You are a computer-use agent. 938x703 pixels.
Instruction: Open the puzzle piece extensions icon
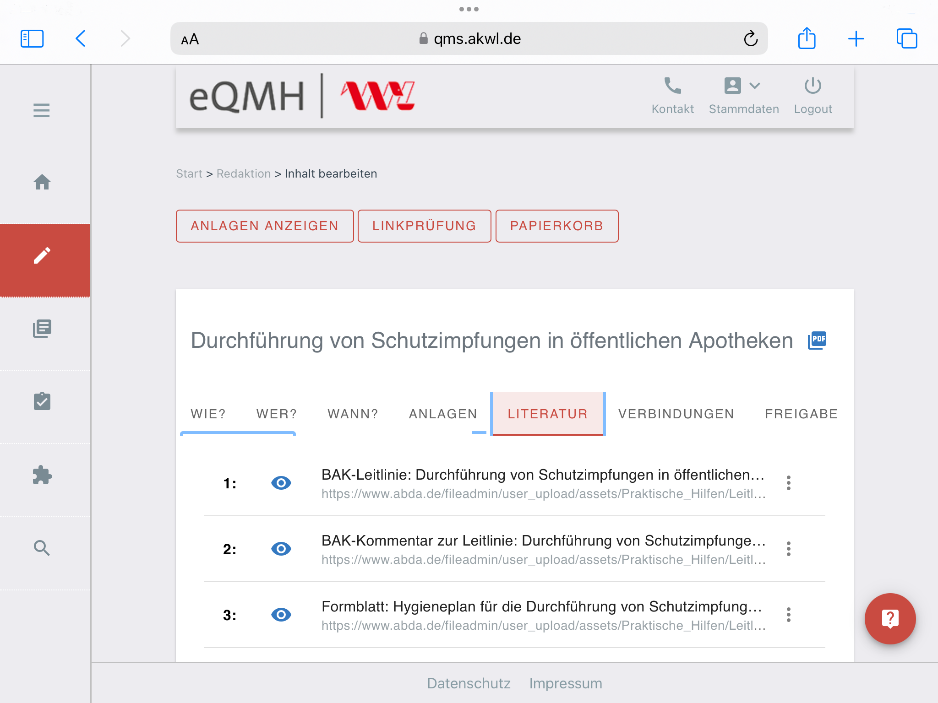click(x=42, y=475)
